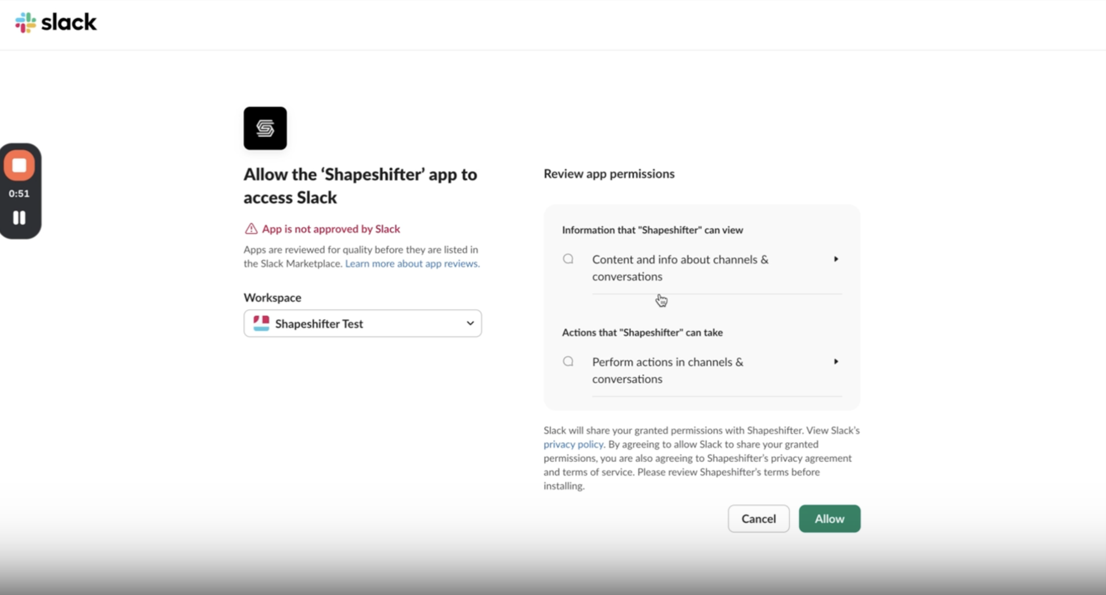Open Slack's privacy policy
This screenshot has height=595, width=1106.
point(573,444)
